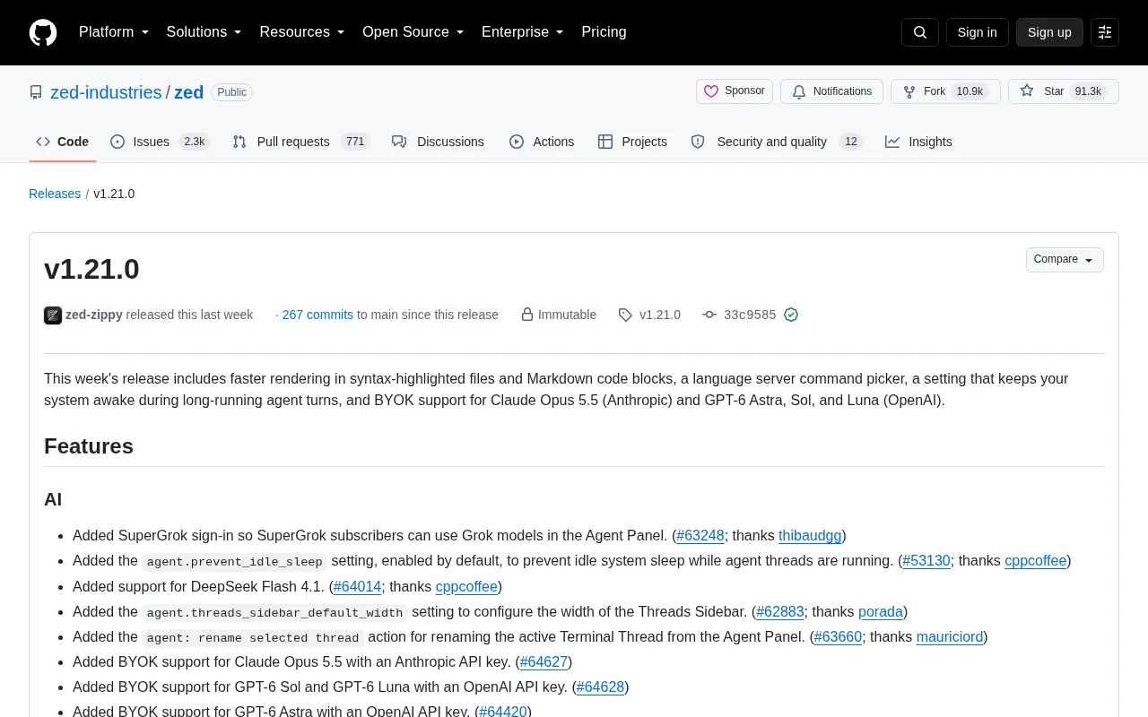Click the Sponsor heart button

tap(735, 91)
